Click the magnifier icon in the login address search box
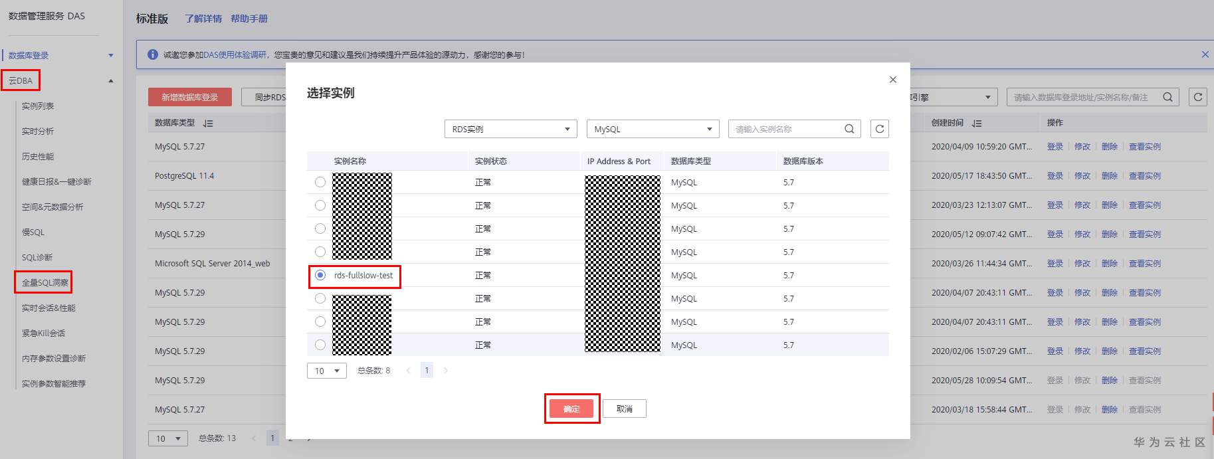The width and height of the screenshot is (1214, 459). [1167, 97]
